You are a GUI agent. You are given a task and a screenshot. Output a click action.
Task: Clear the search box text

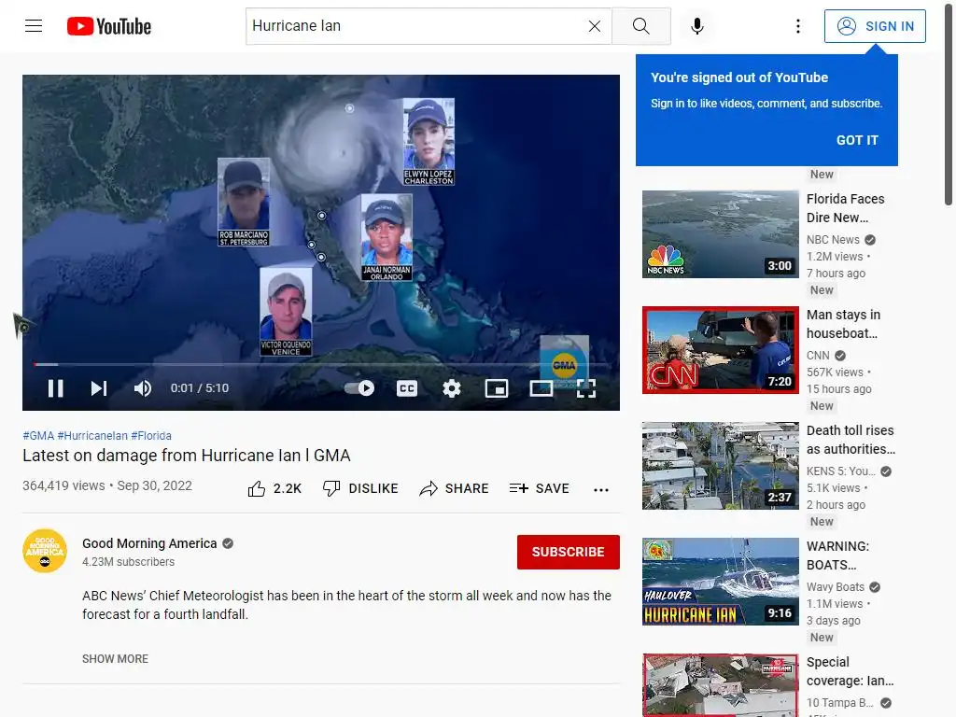click(x=595, y=26)
